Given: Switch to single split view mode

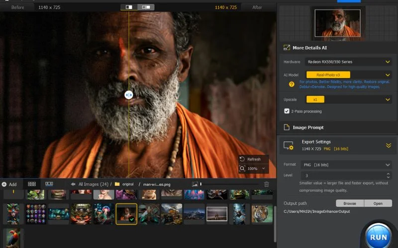Looking at the screenshot, I should click(x=129, y=7).
